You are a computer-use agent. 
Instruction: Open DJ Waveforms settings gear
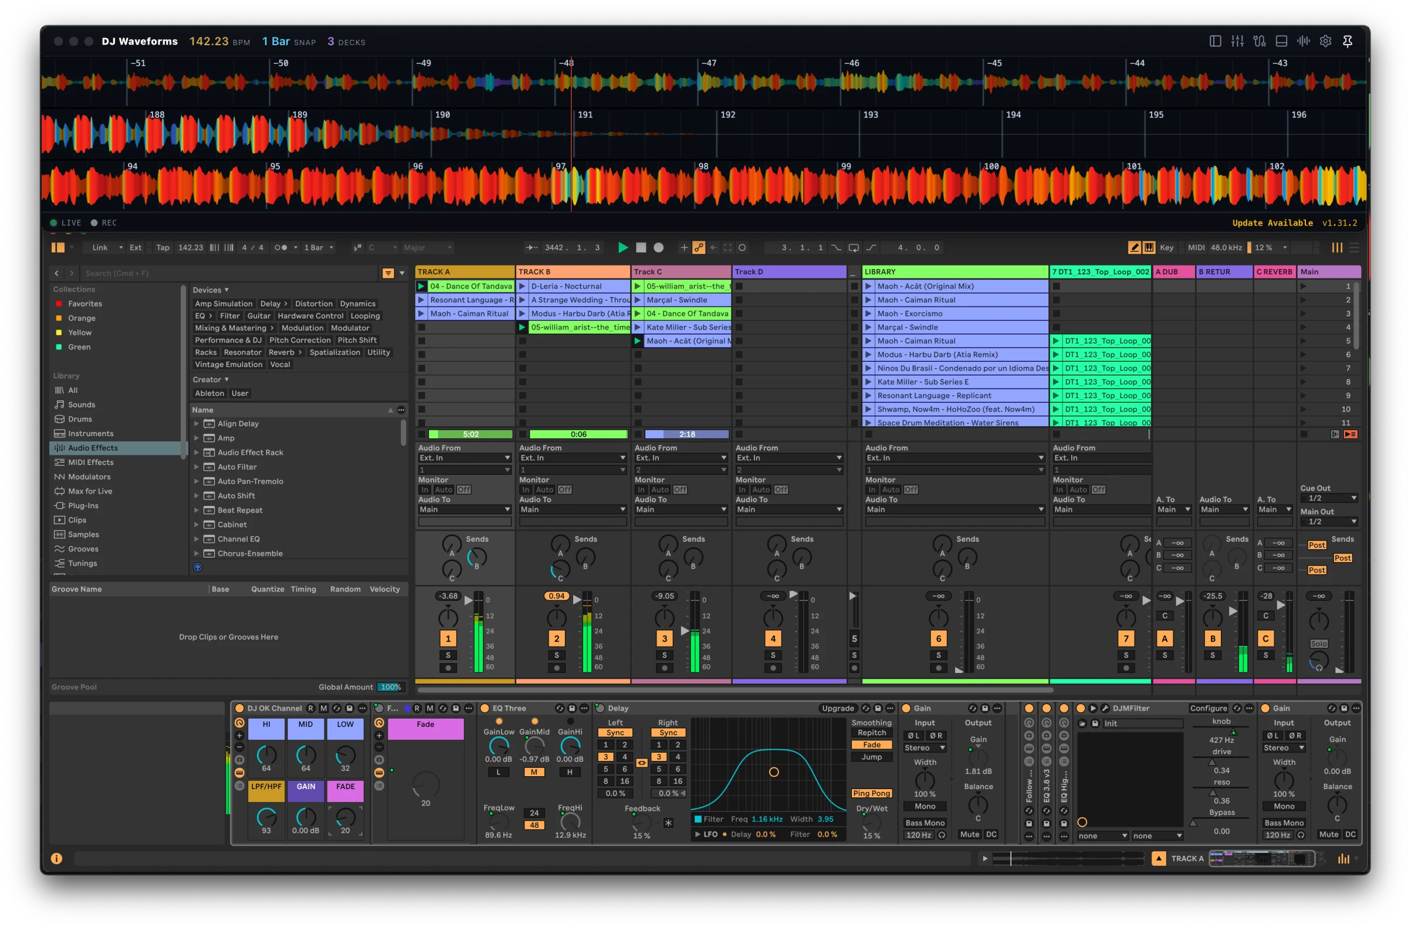[x=1325, y=42]
